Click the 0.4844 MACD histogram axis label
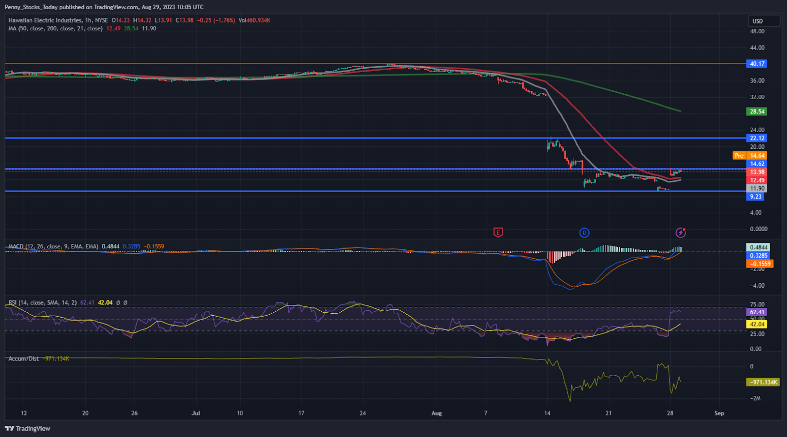Image resolution: width=787 pixels, height=437 pixels. pos(758,247)
